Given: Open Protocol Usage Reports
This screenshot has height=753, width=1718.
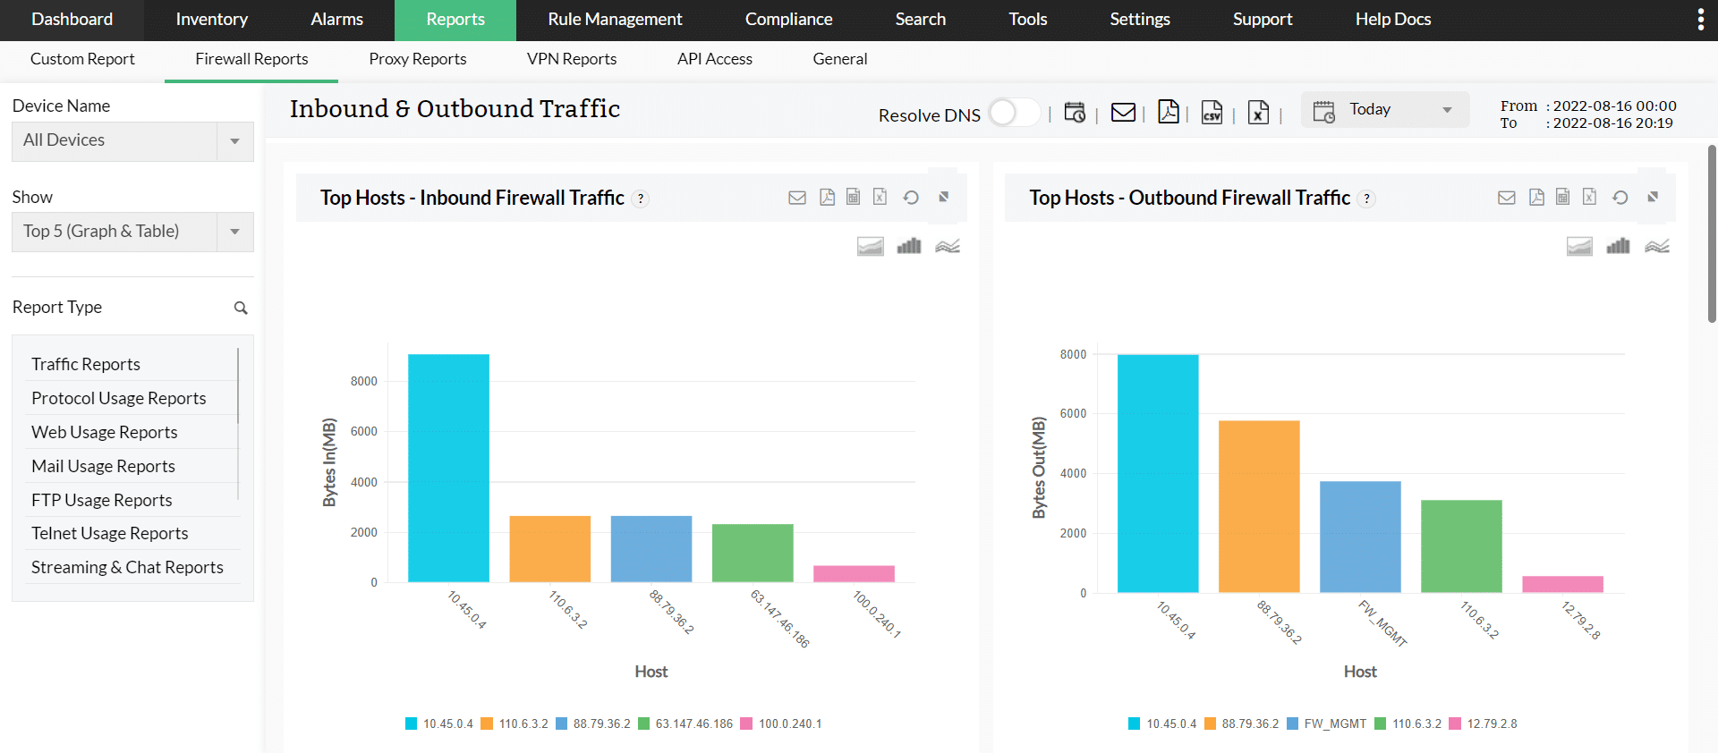Looking at the screenshot, I should pyautogui.click(x=119, y=398).
